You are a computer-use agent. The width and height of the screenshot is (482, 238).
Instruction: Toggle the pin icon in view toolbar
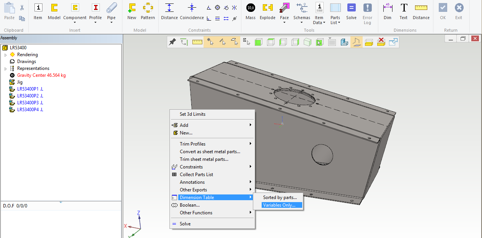173,42
